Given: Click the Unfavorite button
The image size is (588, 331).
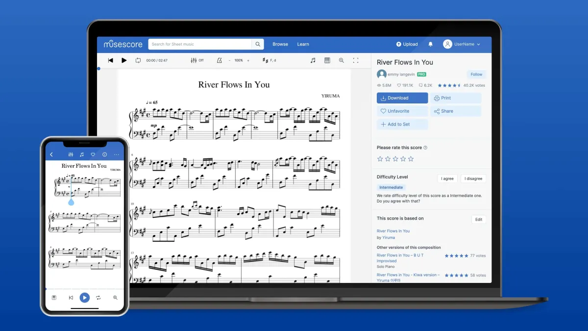Looking at the screenshot, I should click(x=402, y=111).
